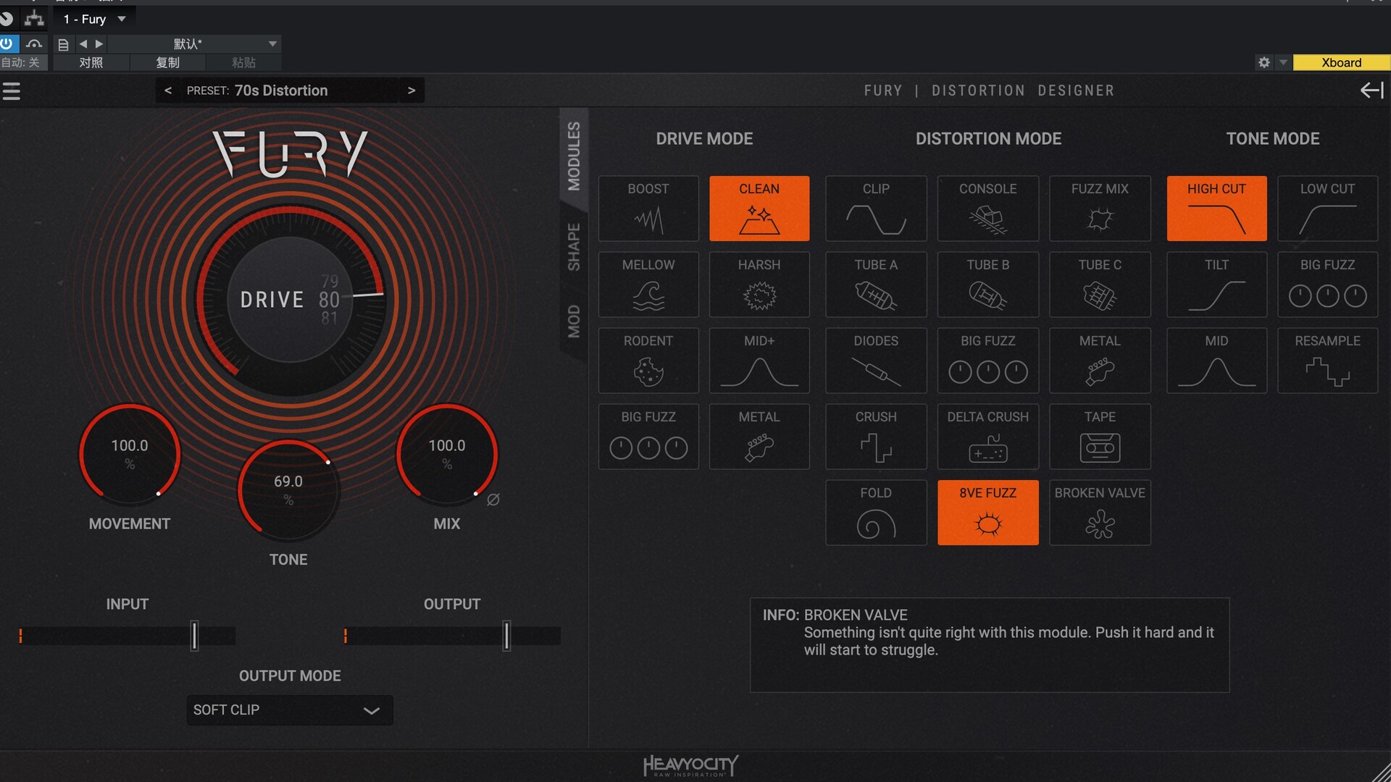Image resolution: width=1391 pixels, height=782 pixels.
Task: Collapse the Distortion Designer panel arrow
Action: point(1371,91)
